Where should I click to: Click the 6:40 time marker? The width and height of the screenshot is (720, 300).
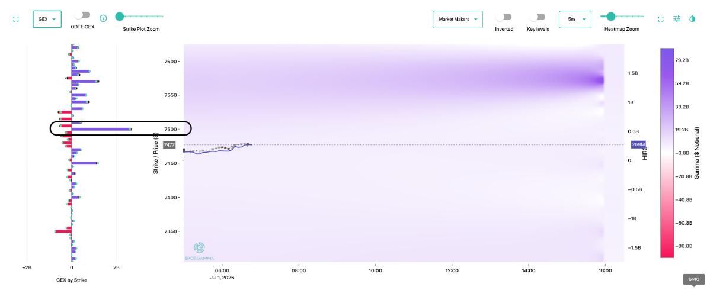click(693, 279)
